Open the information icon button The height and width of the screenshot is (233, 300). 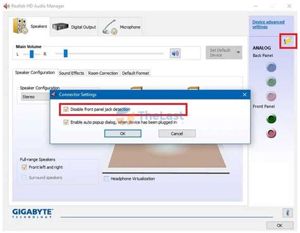[x=287, y=213]
